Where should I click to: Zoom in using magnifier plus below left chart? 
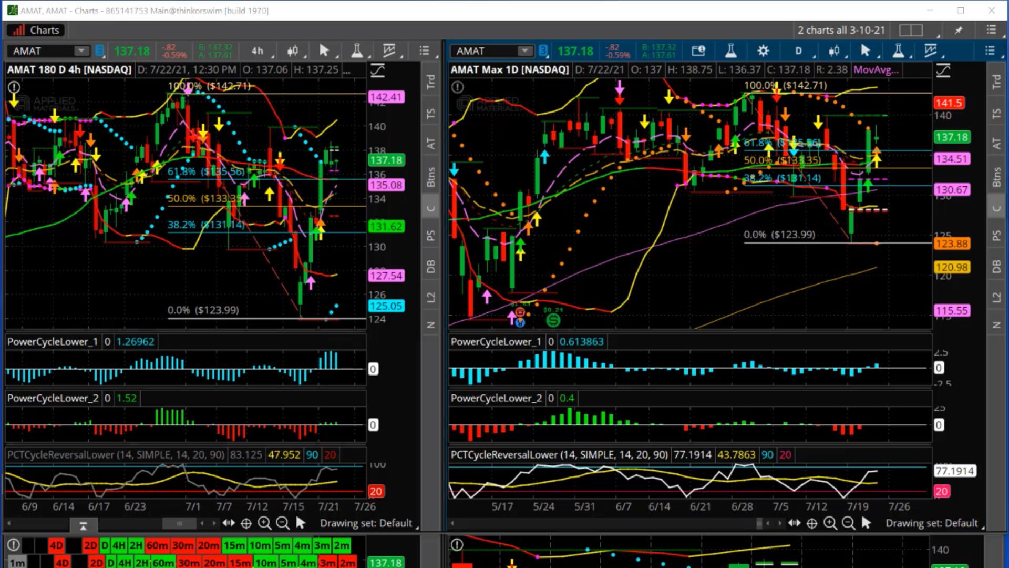click(x=264, y=523)
